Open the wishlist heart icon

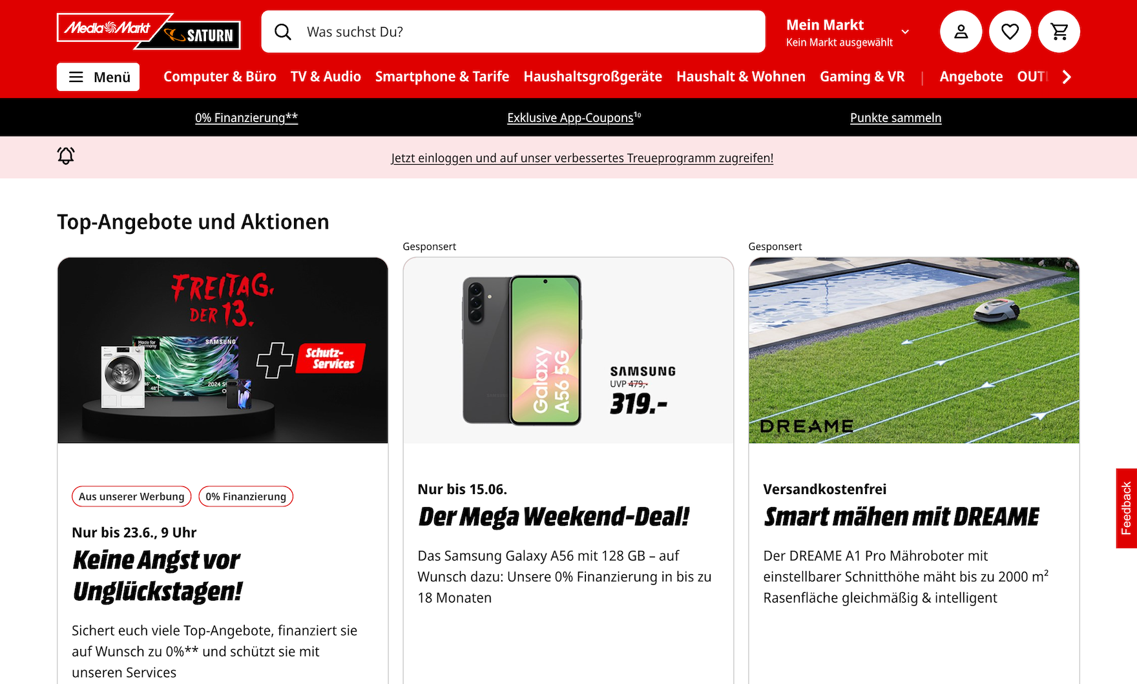pos(1010,32)
